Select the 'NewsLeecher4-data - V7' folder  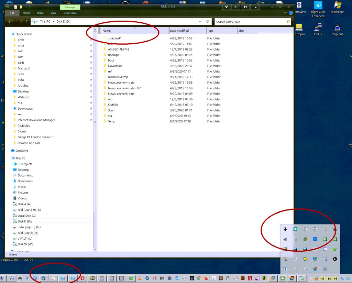pyautogui.click(x=124, y=88)
